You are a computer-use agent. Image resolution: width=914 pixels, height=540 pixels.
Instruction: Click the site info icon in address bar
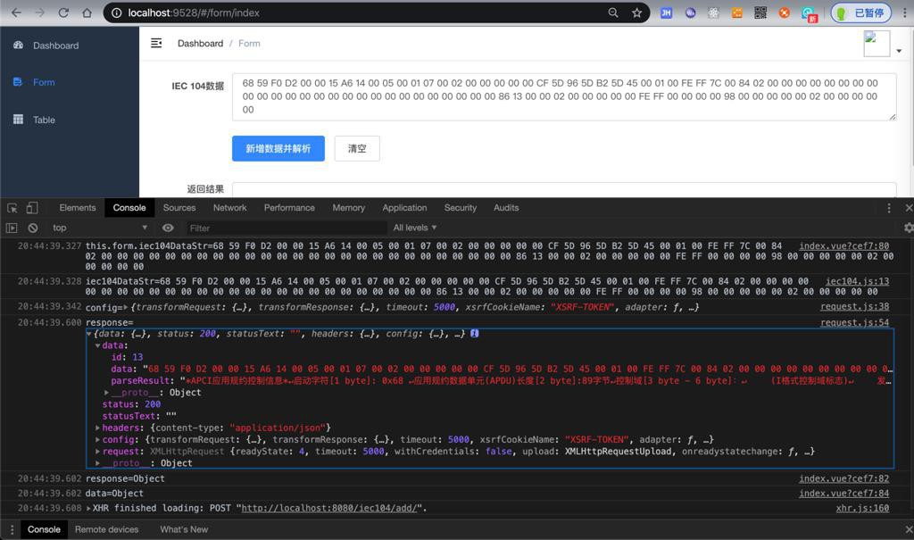pos(117,12)
